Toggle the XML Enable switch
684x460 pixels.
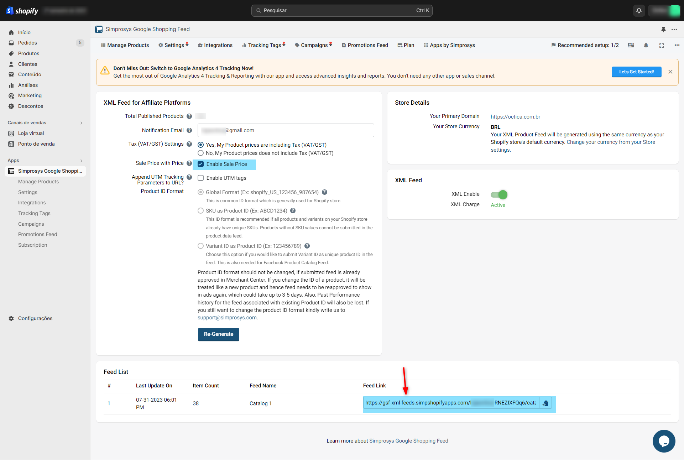[x=499, y=194]
